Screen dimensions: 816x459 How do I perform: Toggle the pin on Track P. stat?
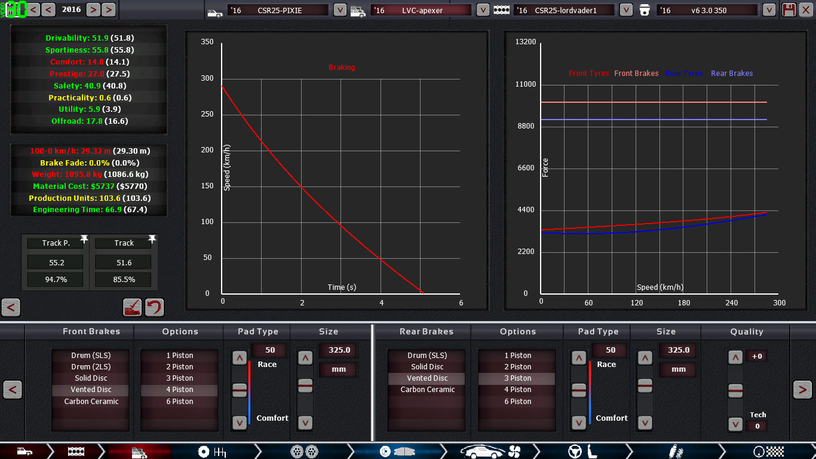[84, 239]
